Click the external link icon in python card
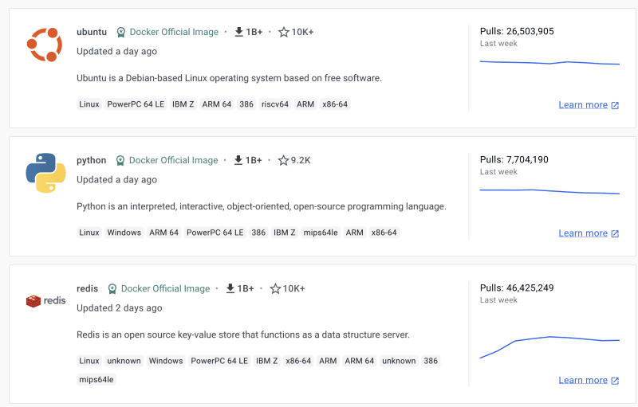This screenshot has height=407, width=638. point(615,233)
